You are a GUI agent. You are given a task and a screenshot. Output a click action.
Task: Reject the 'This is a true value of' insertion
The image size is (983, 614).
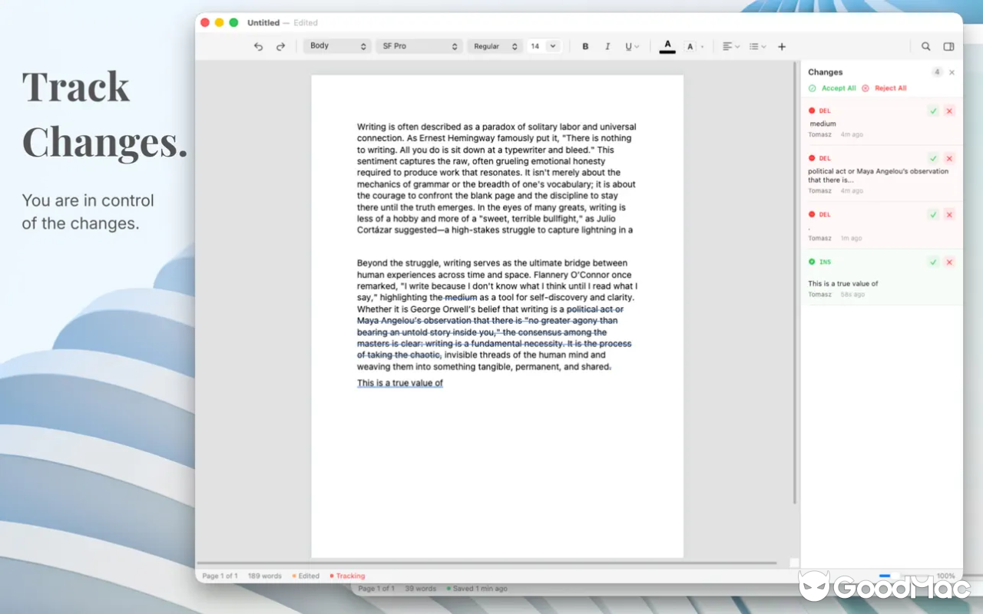(x=949, y=262)
